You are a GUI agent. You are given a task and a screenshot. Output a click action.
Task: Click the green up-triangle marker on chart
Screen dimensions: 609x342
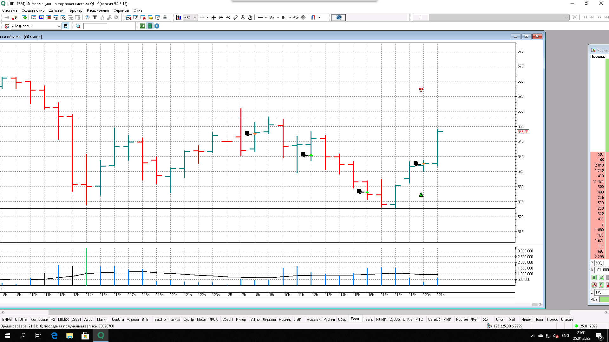421,194
